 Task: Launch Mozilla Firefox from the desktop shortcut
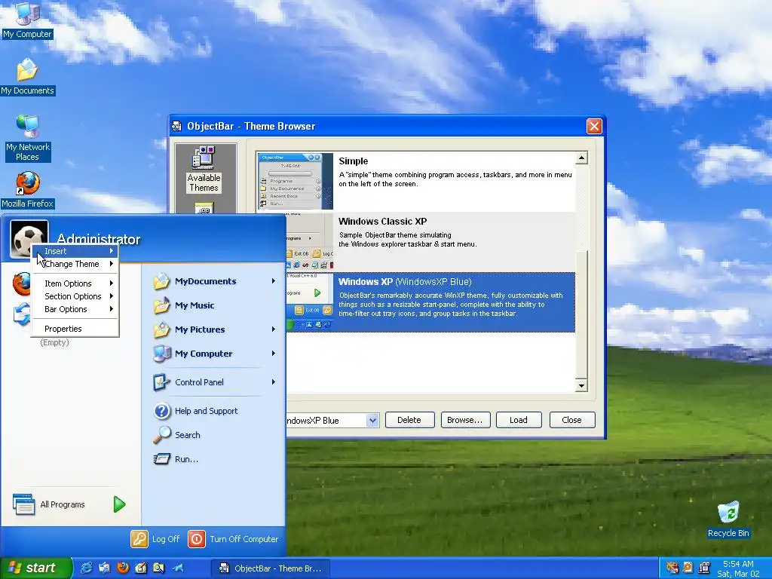pos(27,191)
